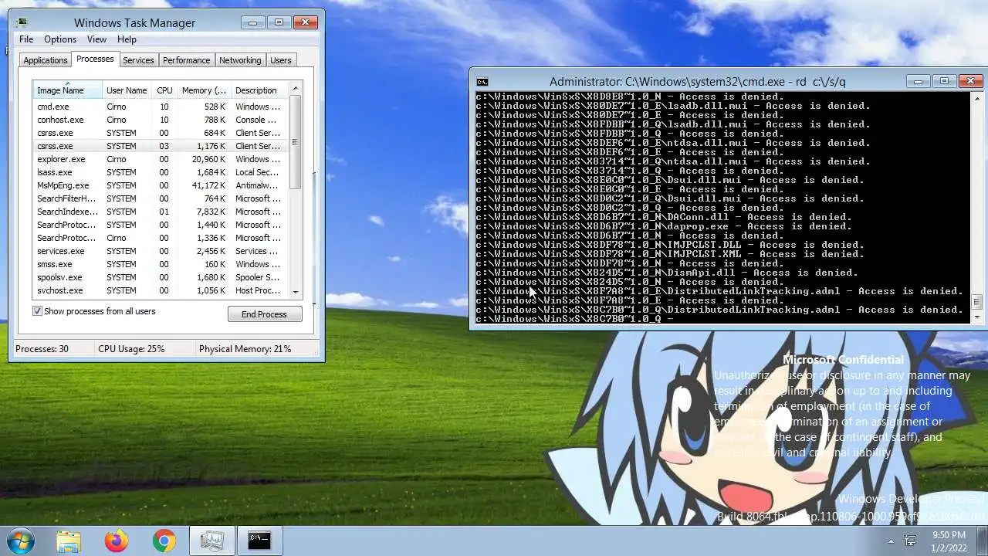Screen dimensions: 988x556
Task: Select the spoolsv.exe process row
Action: [x=160, y=277]
